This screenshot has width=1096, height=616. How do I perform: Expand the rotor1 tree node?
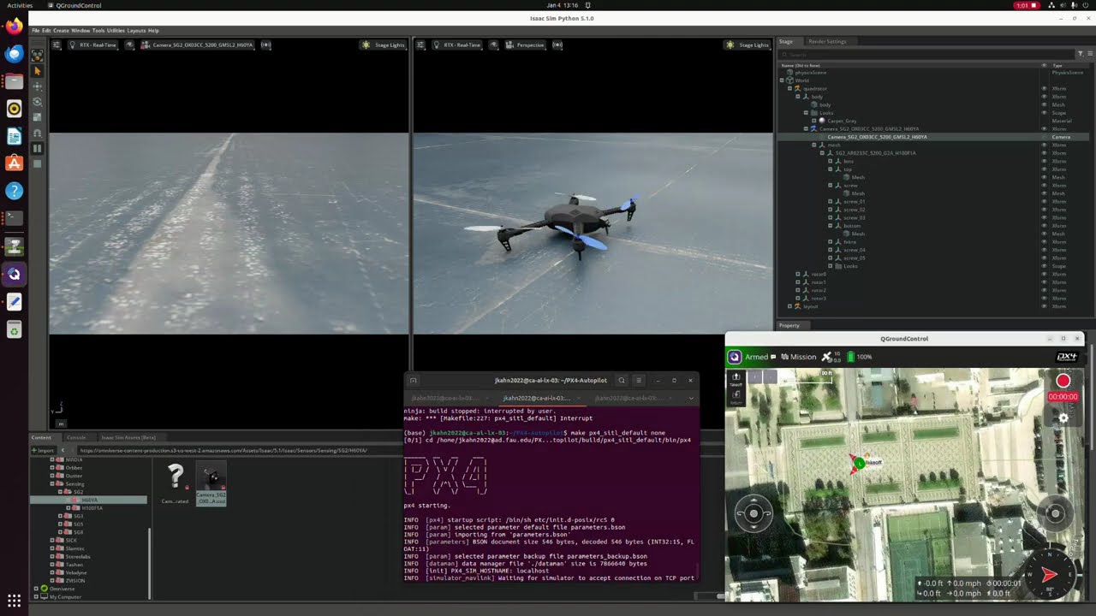coord(798,282)
